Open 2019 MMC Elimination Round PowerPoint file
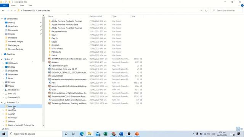 point(69,59)
